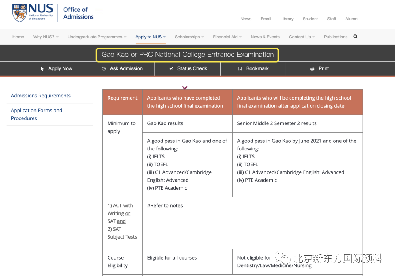Click the search magnifier icon

tap(355, 37)
